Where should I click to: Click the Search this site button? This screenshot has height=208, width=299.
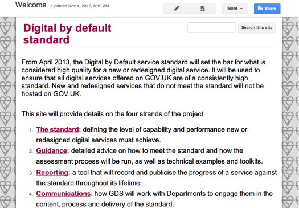coord(257,28)
